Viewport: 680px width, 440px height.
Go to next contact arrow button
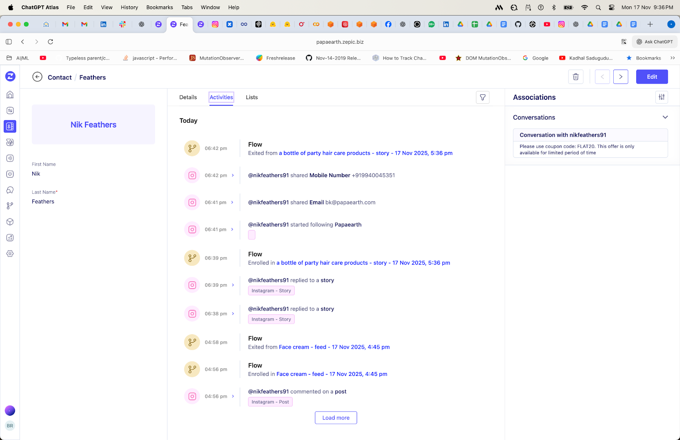point(620,77)
